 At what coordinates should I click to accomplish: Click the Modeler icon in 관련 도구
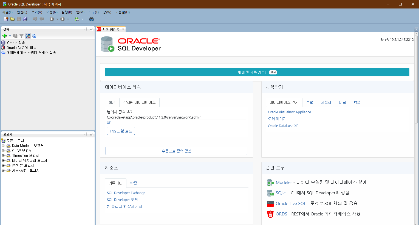pyautogui.click(x=270, y=183)
